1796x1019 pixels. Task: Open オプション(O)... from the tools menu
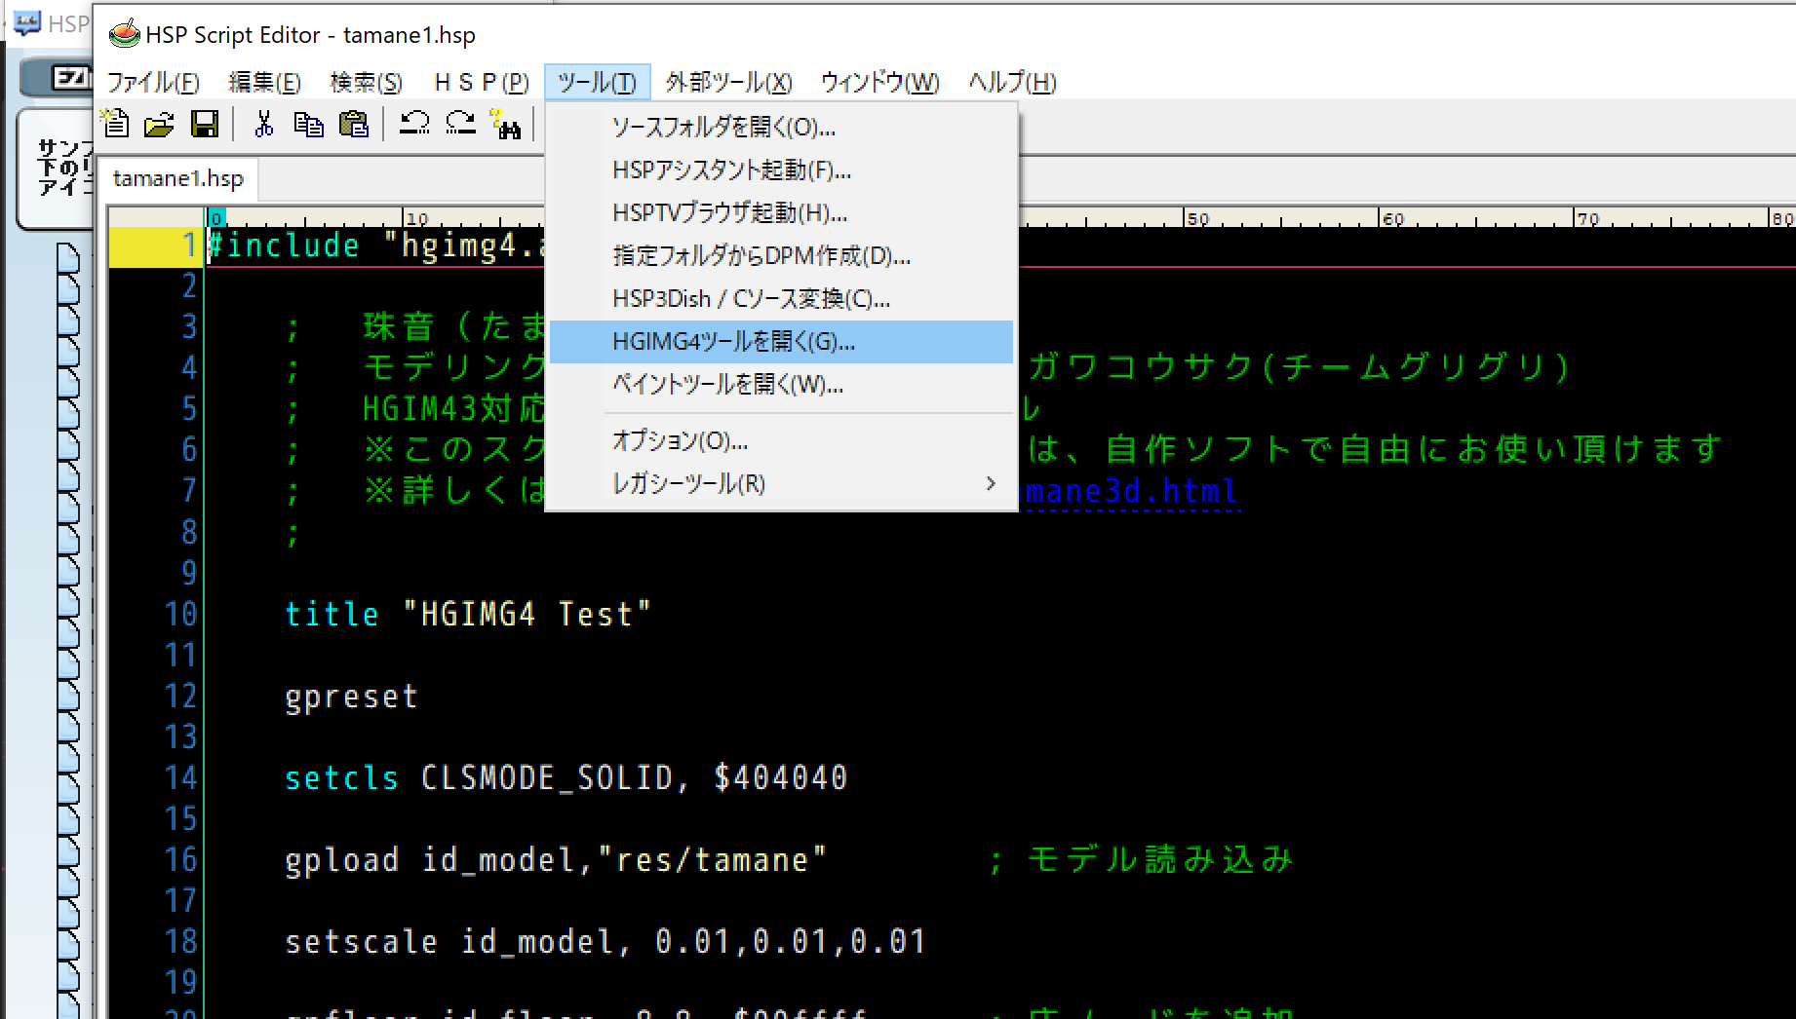tap(781, 441)
